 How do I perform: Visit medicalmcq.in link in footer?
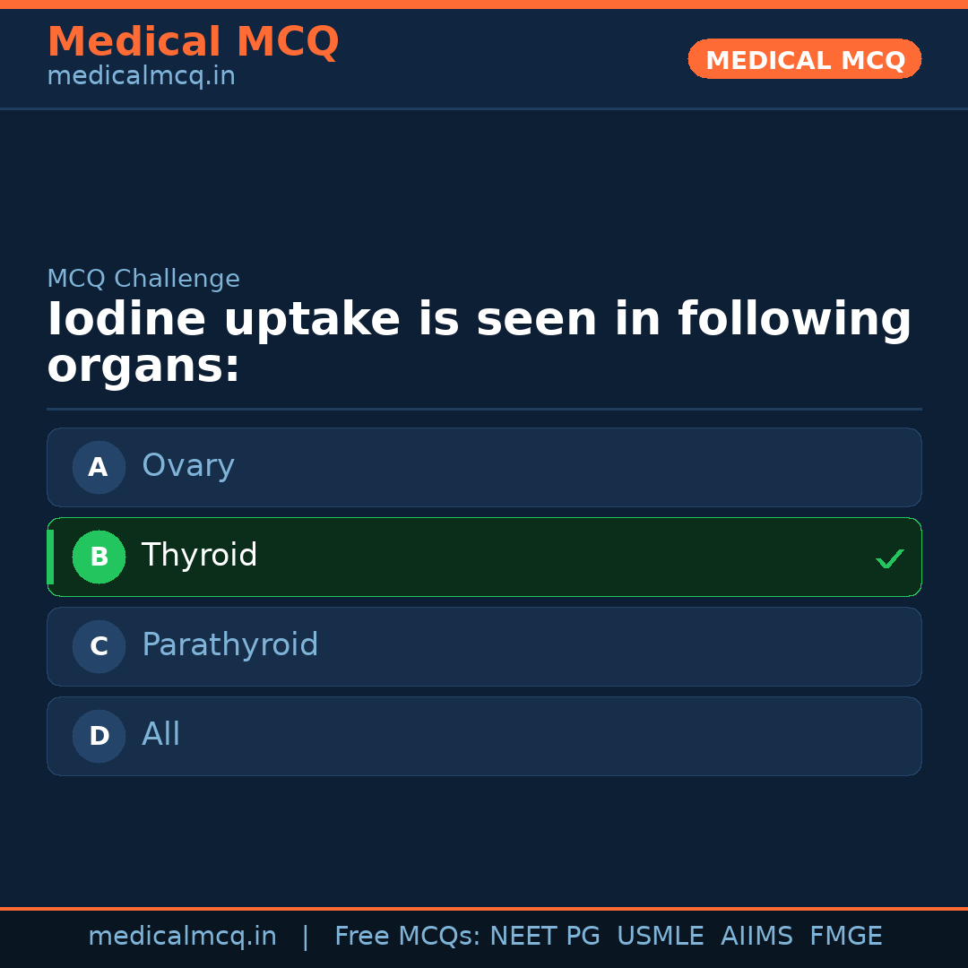tap(183, 936)
